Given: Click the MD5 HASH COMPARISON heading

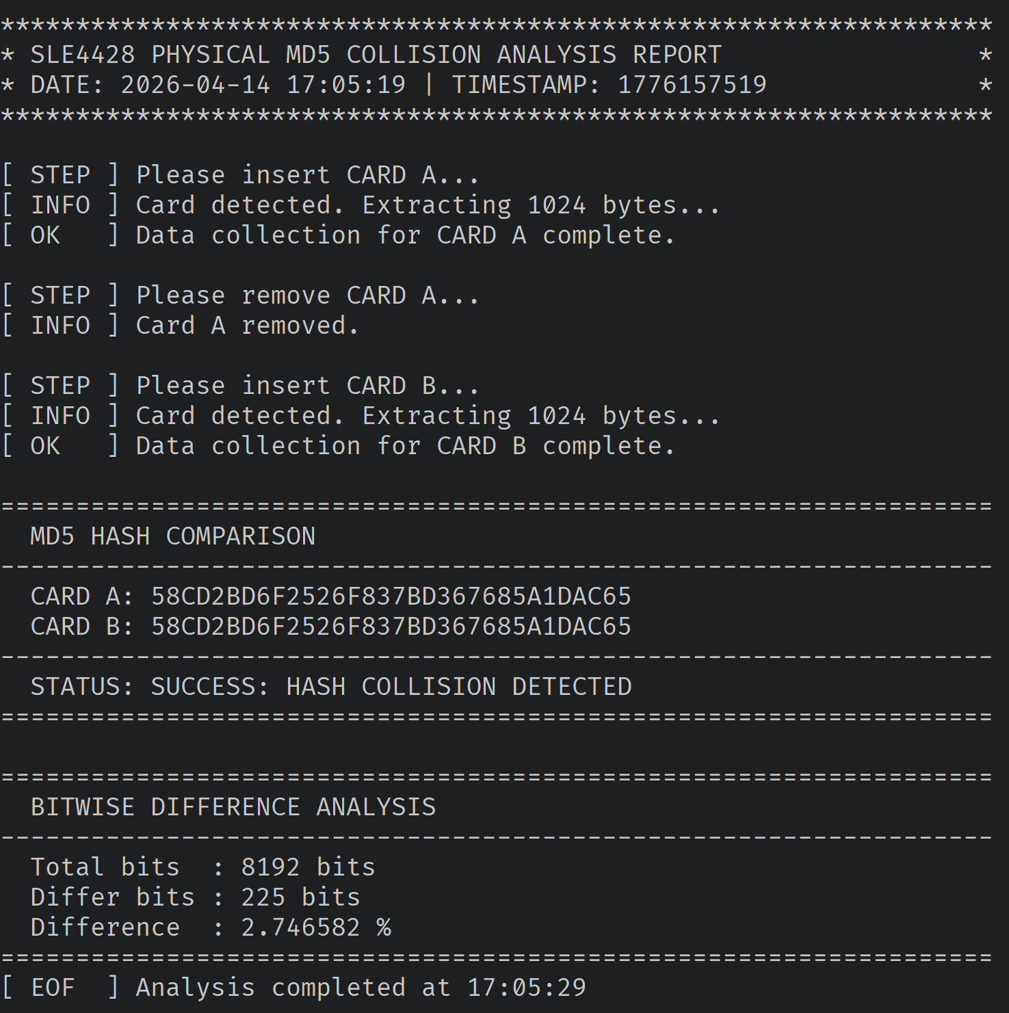Looking at the screenshot, I should pos(172,536).
